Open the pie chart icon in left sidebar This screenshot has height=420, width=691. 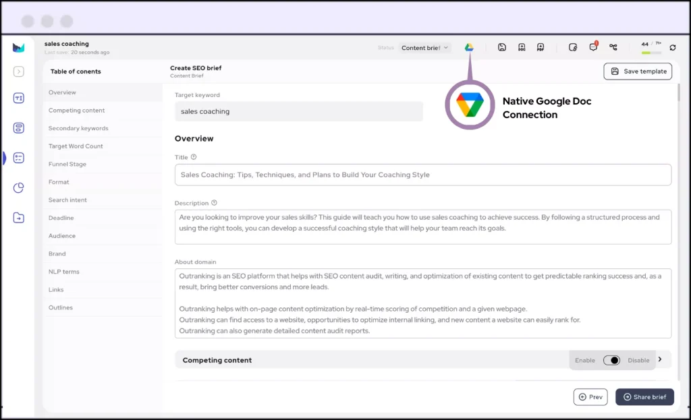(x=19, y=187)
